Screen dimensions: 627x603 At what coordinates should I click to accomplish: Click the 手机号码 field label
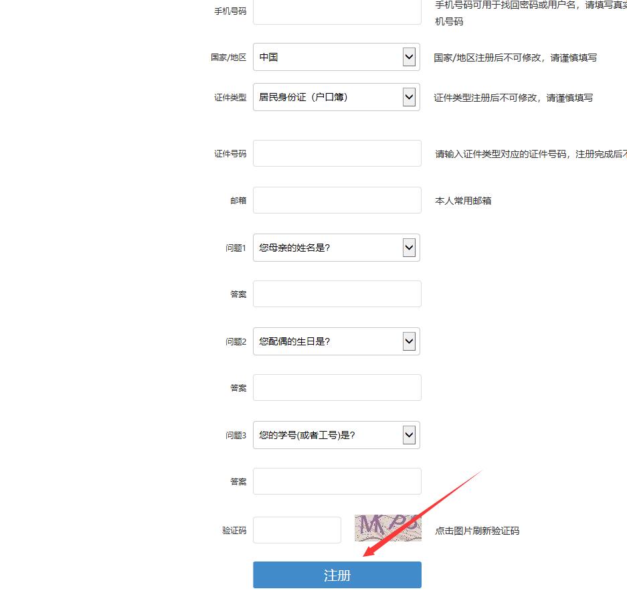pyautogui.click(x=230, y=12)
